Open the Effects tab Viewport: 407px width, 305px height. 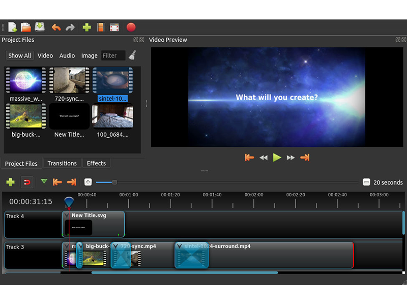[x=96, y=163]
